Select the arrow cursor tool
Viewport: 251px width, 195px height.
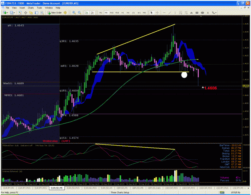pyautogui.click(x=151, y=12)
